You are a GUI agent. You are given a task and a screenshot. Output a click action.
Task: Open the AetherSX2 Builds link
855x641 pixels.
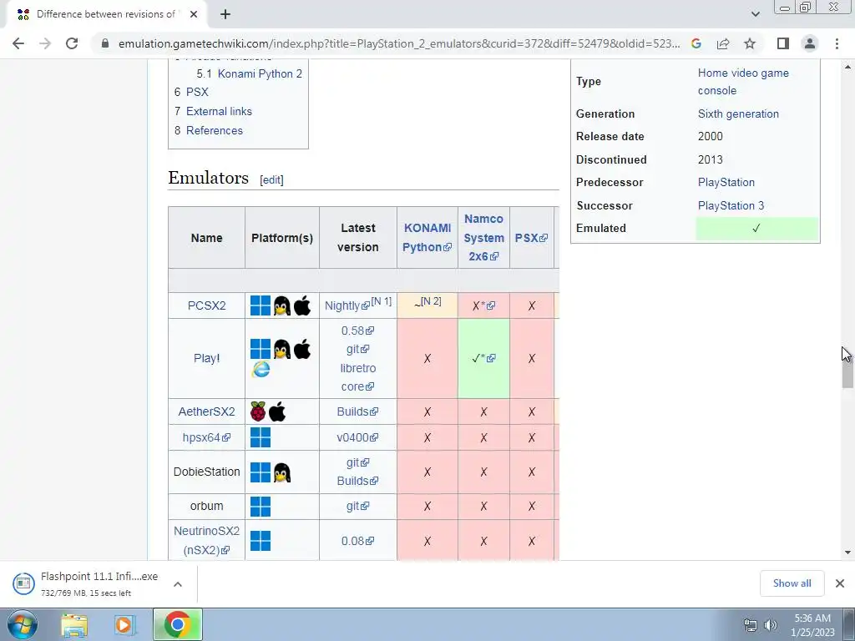357,411
